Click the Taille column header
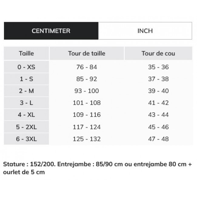The width and height of the screenshot is (197, 197). pyautogui.click(x=26, y=54)
